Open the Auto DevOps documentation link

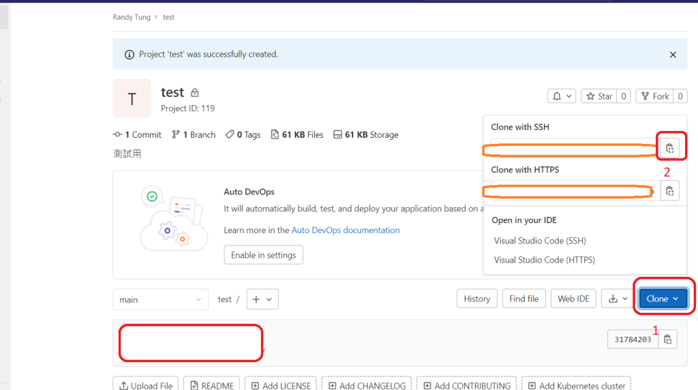346,230
